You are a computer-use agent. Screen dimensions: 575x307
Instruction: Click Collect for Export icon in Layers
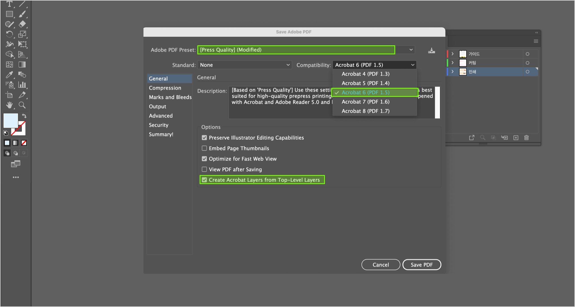pyautogui.click(x=472, y=138)
